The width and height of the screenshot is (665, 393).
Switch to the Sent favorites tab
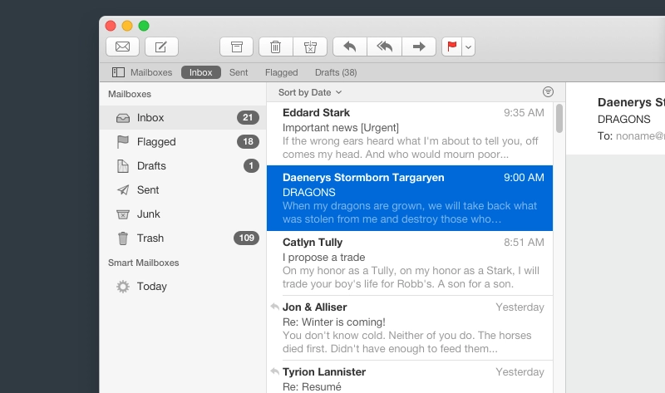(239, 72)
